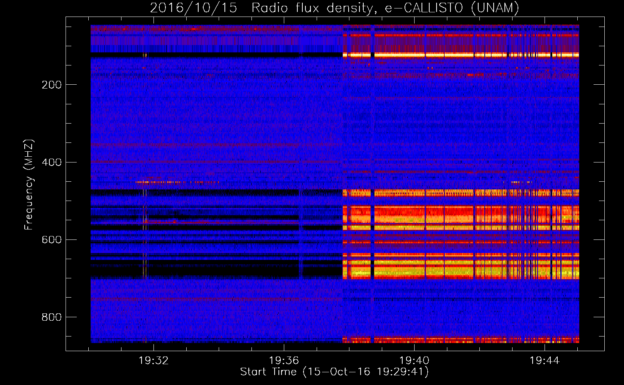Viewport: 624px width, 385px height.
Task: Click the 19:32 time tick label
Action: pyautogui.click(x=153, y=360)
